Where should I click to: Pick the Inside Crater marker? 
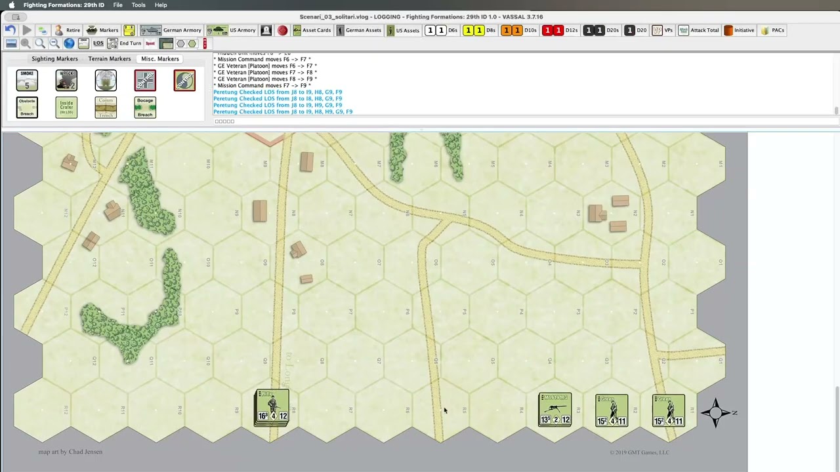point(66,108)
